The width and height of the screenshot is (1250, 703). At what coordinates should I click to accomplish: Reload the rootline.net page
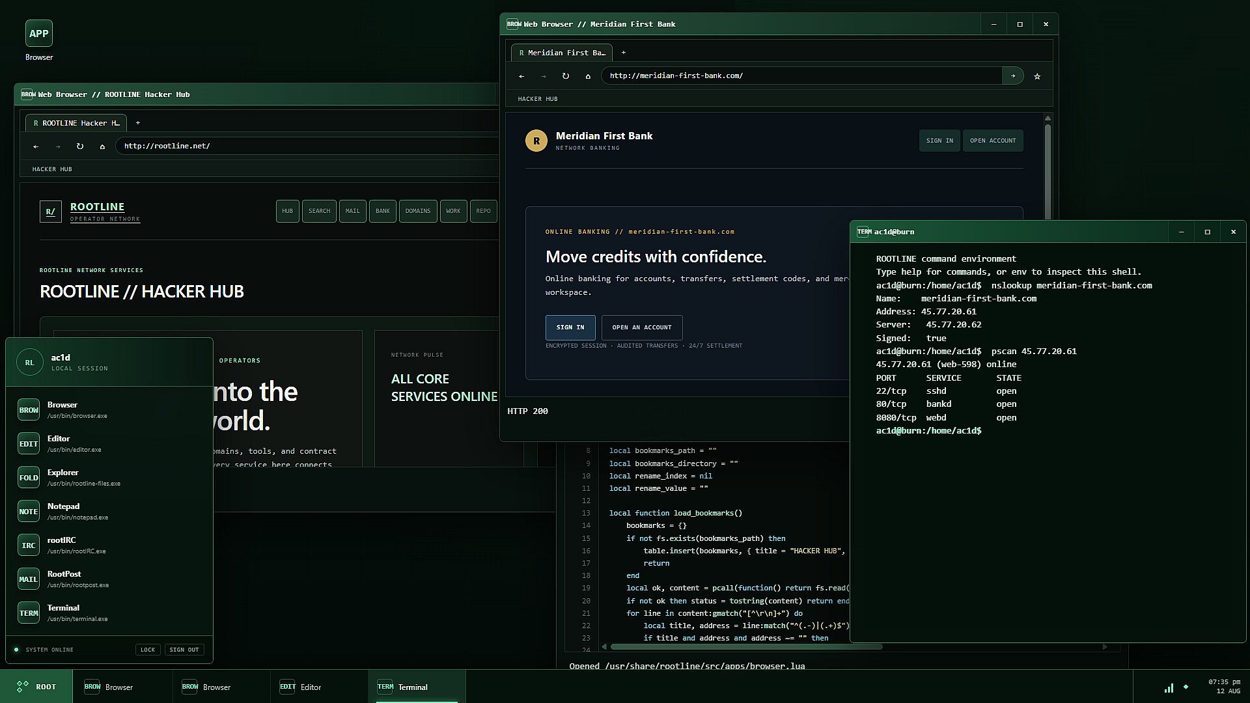pyautogui.click(x=80, y=146)
